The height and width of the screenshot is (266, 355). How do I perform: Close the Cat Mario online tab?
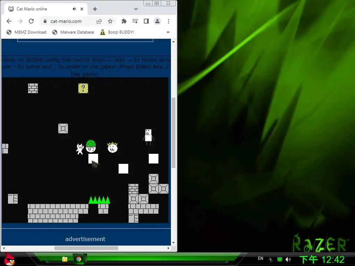[82, 9]
